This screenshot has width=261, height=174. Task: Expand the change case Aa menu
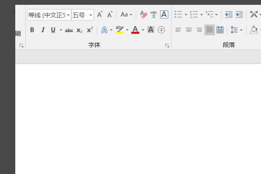tap(126, 15)
